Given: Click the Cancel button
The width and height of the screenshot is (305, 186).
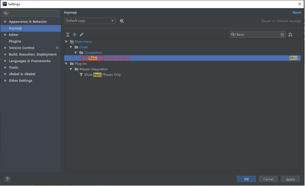Looking at the screenshot, I should (268, 179).
